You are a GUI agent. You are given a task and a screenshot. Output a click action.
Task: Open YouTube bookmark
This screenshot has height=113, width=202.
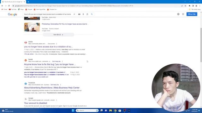click(13, 9)
